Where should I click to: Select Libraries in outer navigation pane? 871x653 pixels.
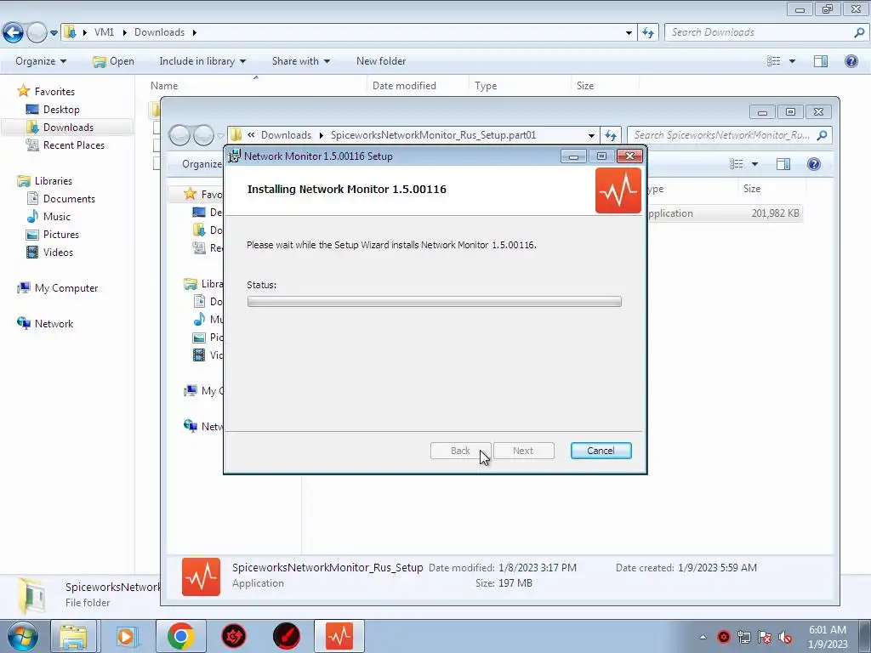[x=54, y=181]
